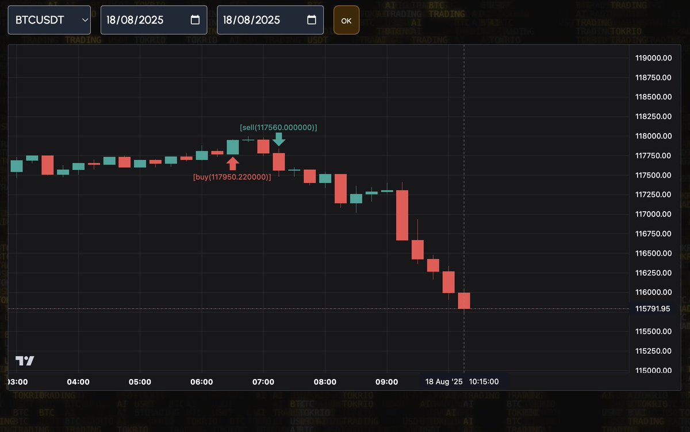
Task: Select the tall green candle at 07:00
Action: click(233, 148)
